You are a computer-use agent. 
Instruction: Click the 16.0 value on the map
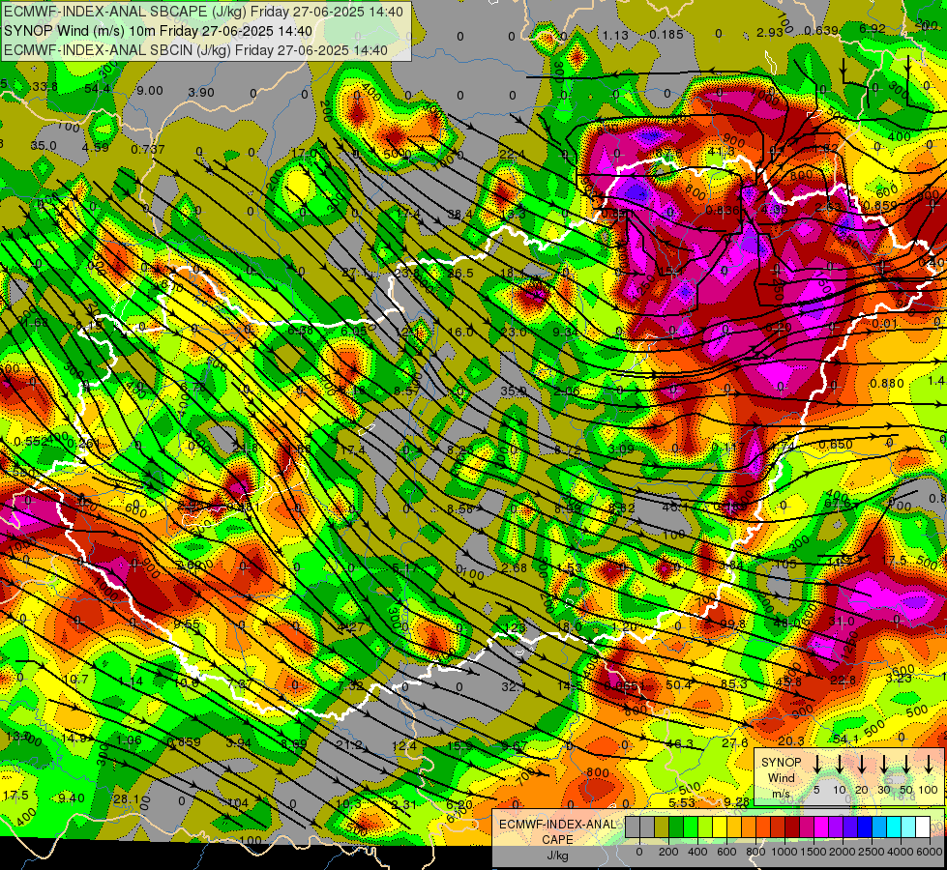click(461, 333)
